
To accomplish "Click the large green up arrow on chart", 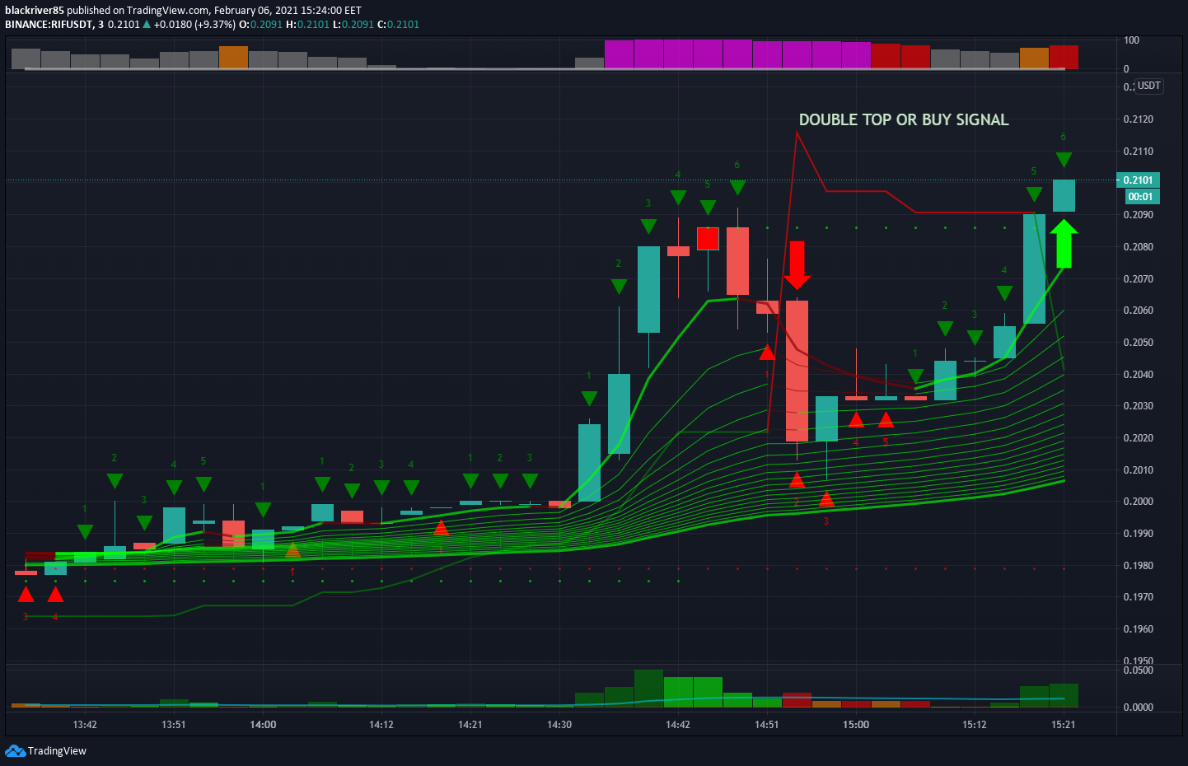I will [x=1064, y=244].
